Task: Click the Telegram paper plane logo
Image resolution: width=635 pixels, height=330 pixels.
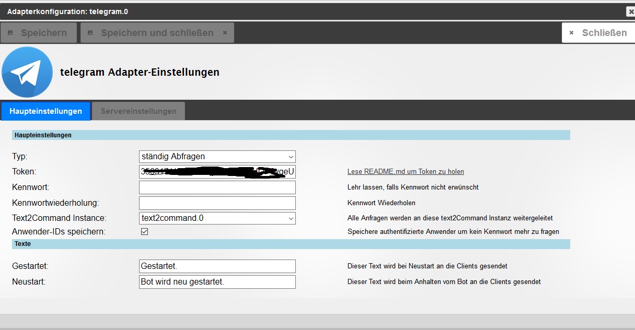Action: click(x=27, y=72)
